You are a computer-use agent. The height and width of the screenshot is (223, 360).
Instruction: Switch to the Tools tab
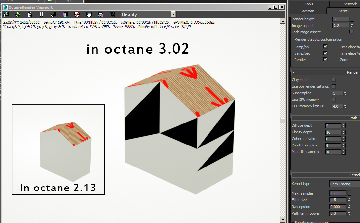click(309, 4)
